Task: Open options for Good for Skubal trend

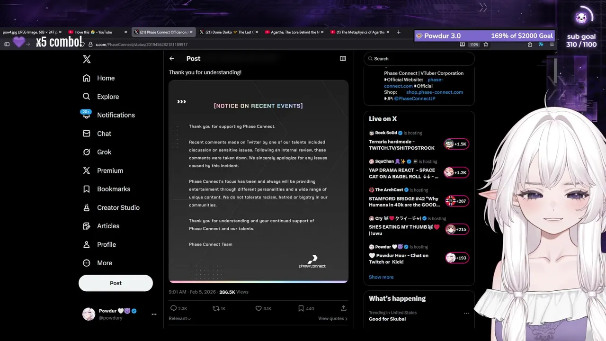Action: [x=466, y=313]
